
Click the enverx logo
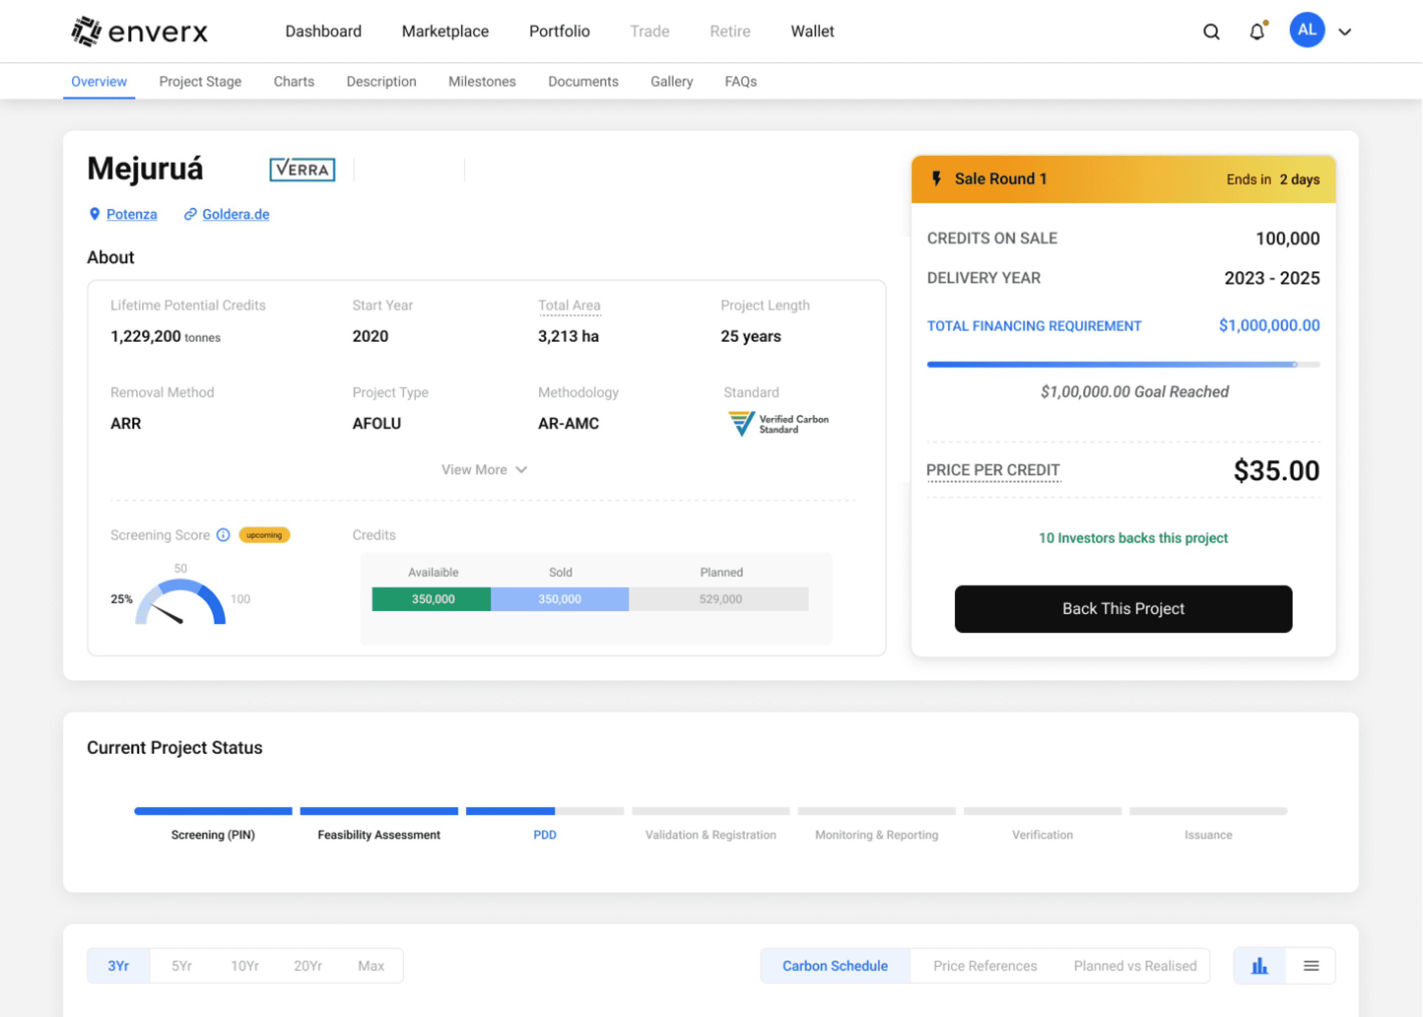pyautogui.click(x=139, y=32)
